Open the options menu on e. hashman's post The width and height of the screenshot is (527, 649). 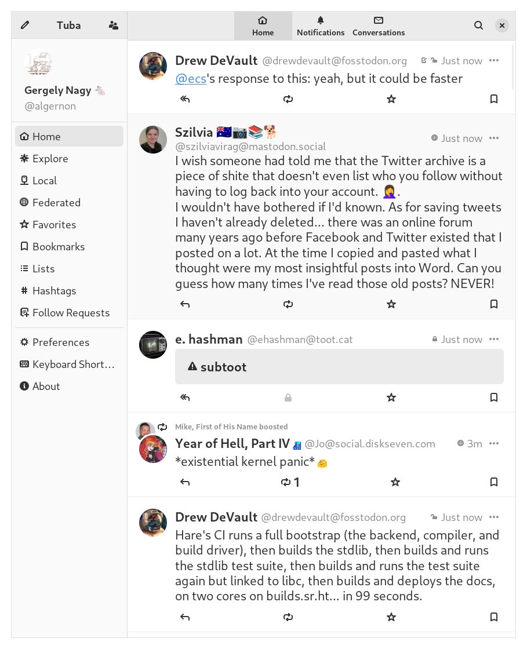coord(494,339)
